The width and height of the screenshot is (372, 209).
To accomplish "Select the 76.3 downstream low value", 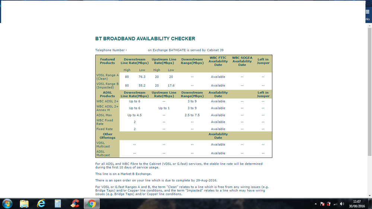I will tap(142, 77).
